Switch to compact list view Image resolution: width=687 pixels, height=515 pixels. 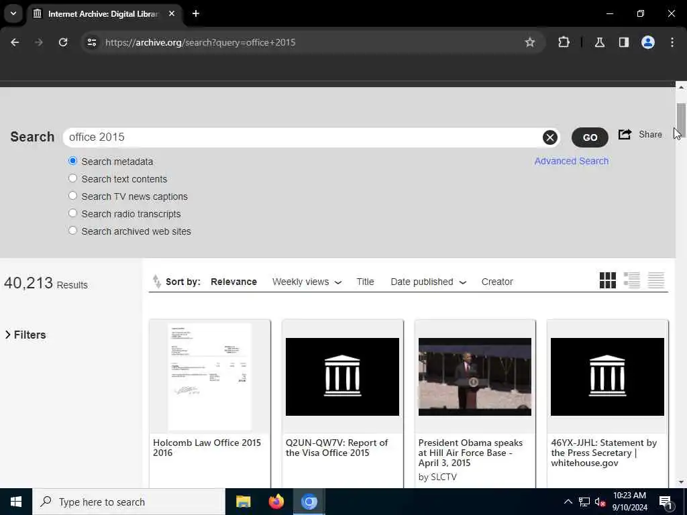656,280
